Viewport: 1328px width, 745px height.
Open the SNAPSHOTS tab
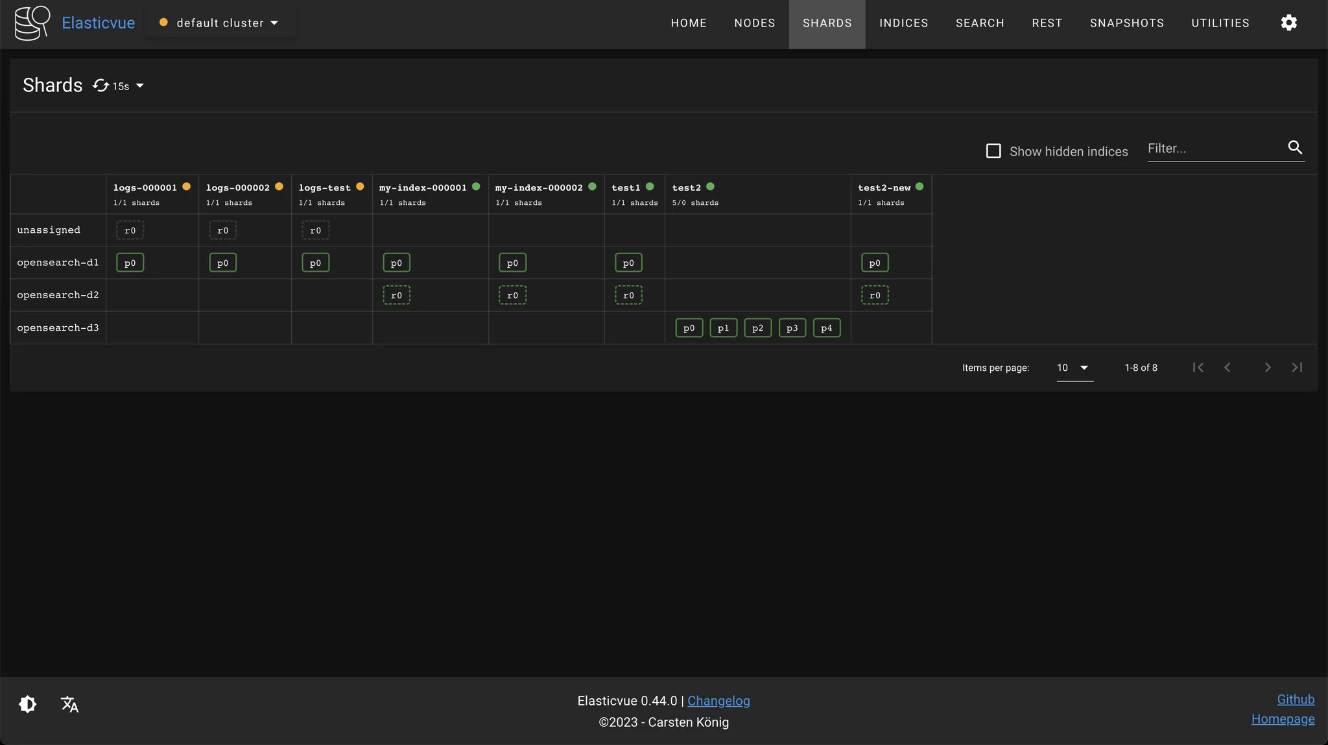[x=1126, y=23]
